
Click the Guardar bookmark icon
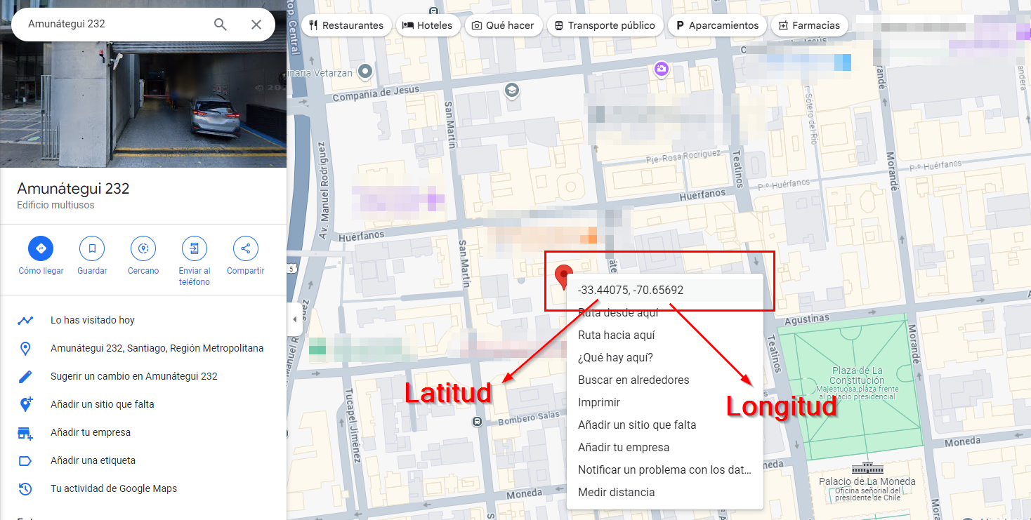click(x=92, y=248)
